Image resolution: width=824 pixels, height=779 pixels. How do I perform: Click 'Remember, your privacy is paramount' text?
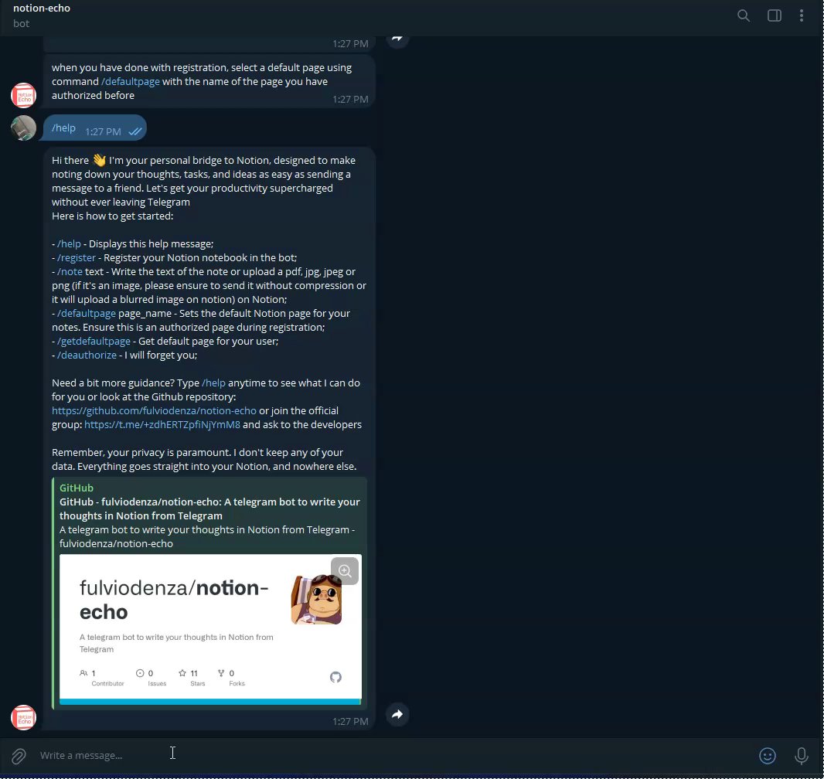pos(141,452)
